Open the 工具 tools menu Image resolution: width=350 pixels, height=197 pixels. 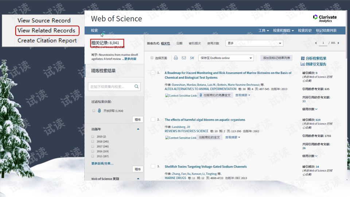click(264, 30)
